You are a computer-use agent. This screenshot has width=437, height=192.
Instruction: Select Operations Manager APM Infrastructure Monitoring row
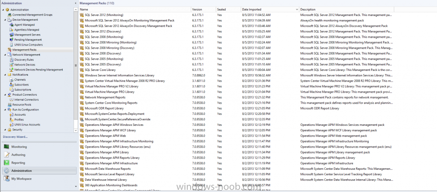coord(236,141)
